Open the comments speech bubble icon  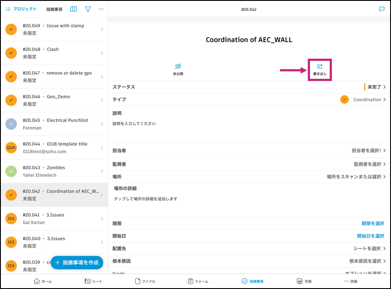pyautogui.click(x=381, y=9)
